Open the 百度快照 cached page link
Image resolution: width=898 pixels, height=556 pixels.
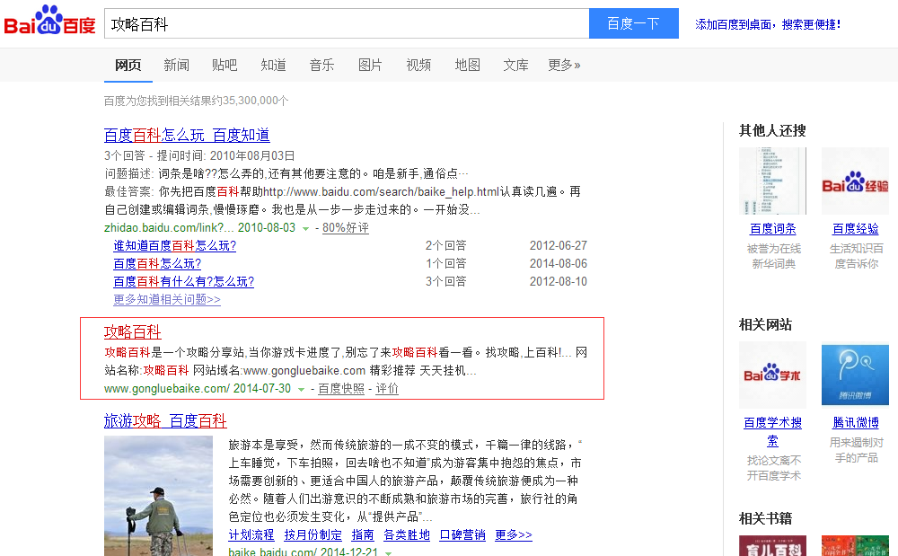[x=341, y=389]
